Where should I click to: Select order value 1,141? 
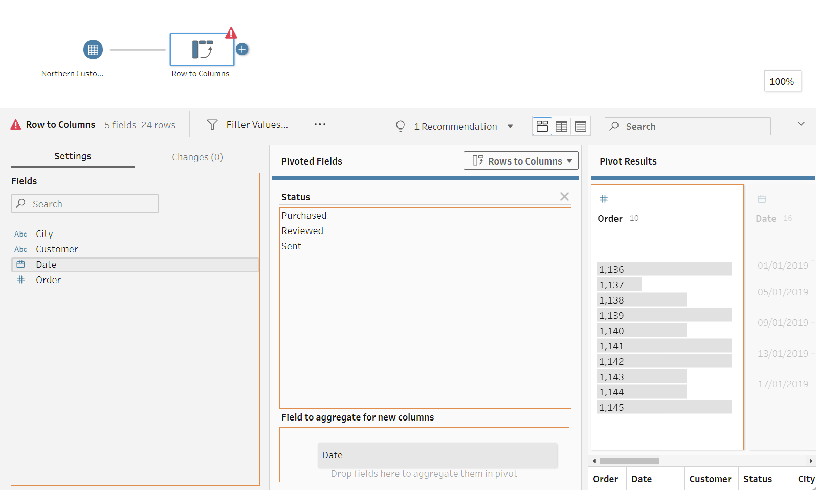pyautogui.click(x=664, y=345)
